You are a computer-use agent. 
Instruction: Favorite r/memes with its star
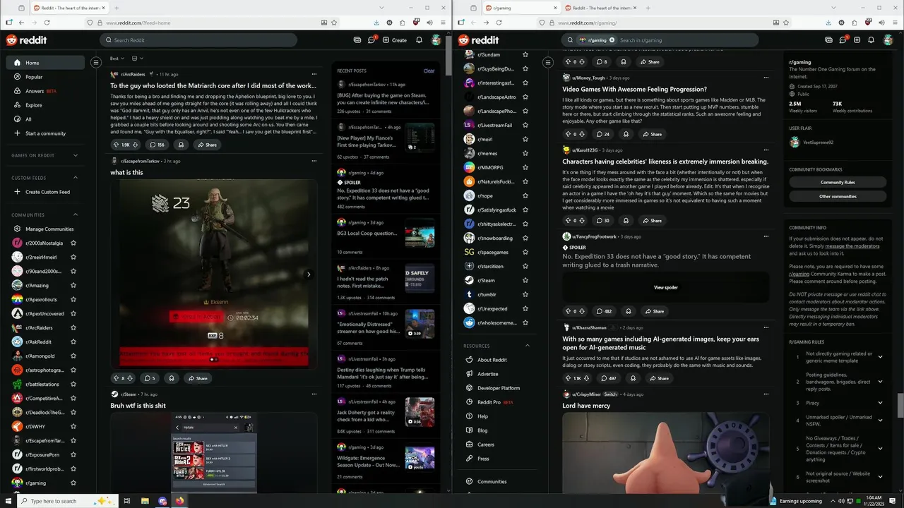(x=525, y=154)
